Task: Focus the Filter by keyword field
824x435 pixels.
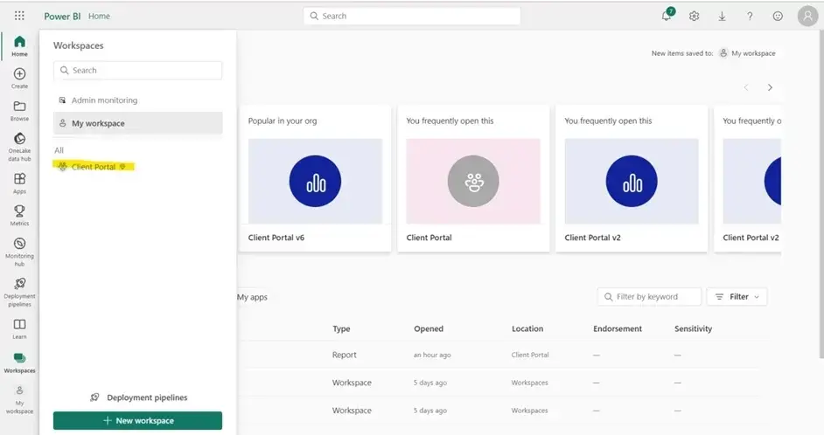Action: 649,296
